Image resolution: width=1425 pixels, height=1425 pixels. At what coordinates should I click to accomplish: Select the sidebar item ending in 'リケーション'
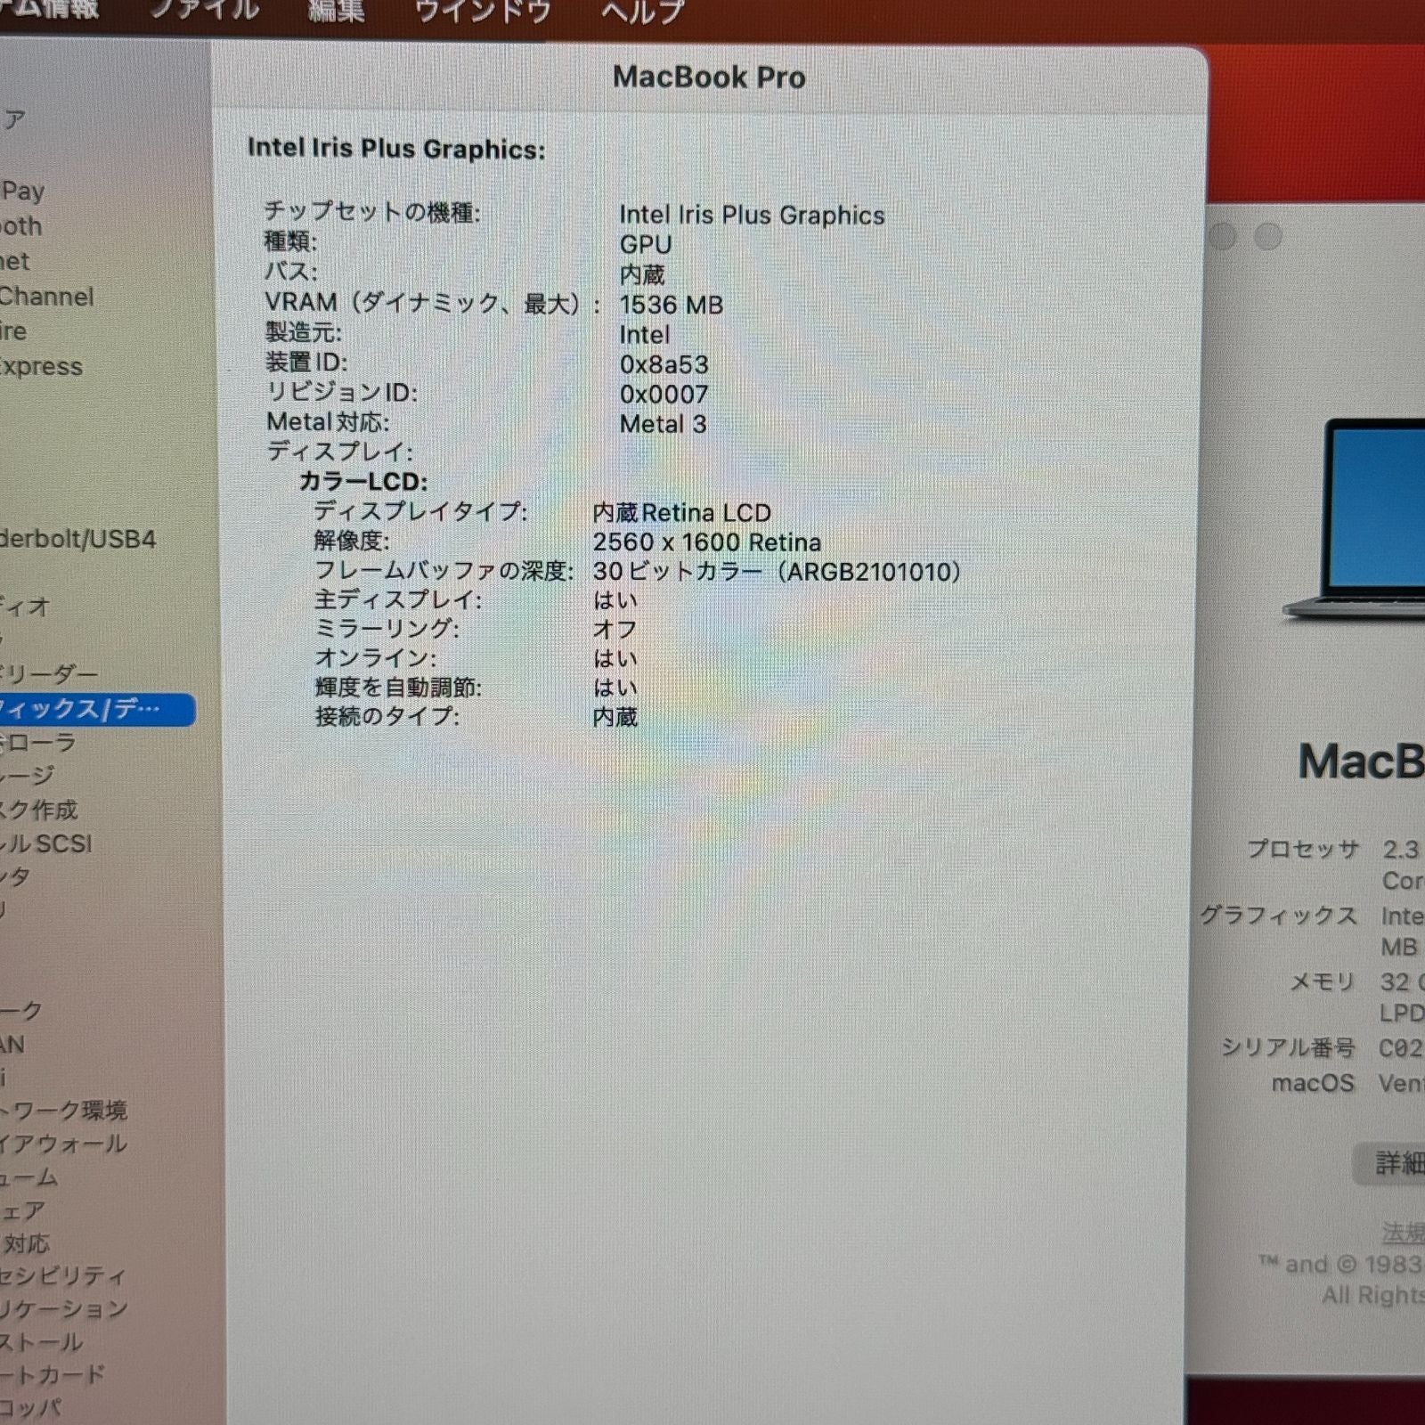click(x=64, y=1309)
